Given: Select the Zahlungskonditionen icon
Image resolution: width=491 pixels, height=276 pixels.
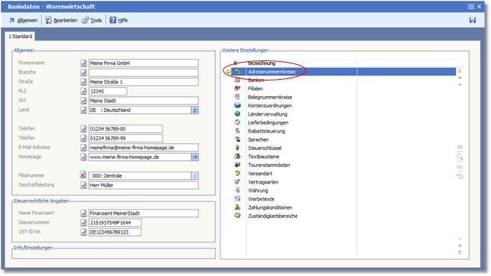Looking at the screenshot, I should [238, 207].
